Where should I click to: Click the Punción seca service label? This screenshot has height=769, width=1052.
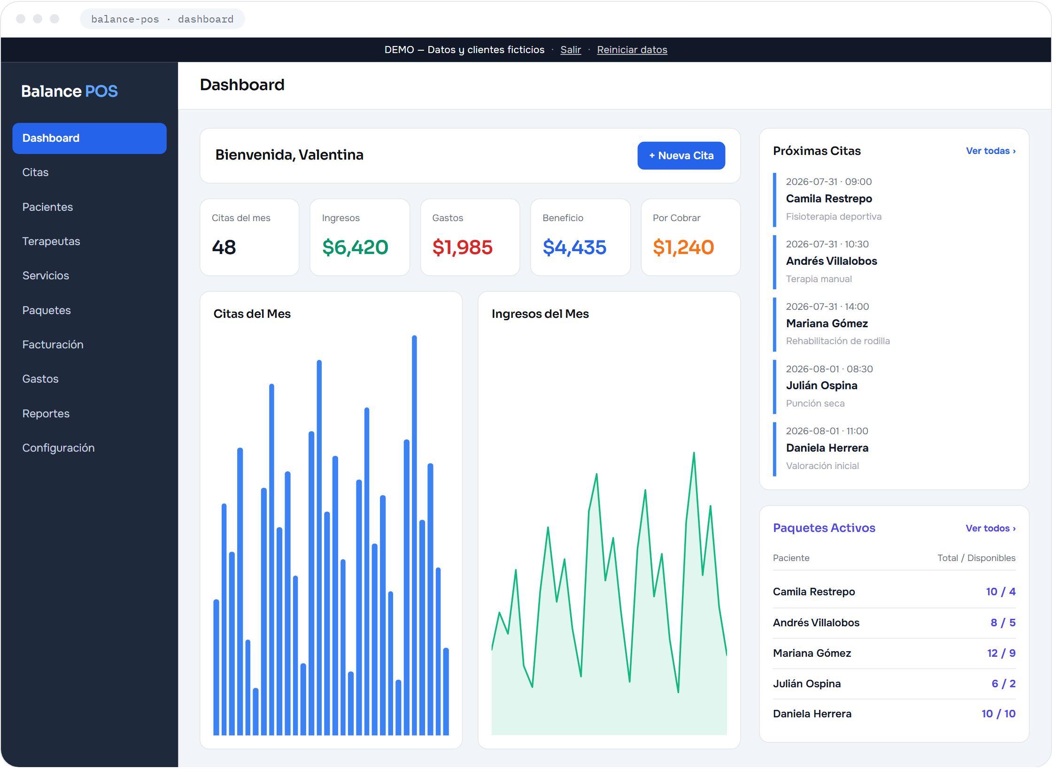point(815,403)
